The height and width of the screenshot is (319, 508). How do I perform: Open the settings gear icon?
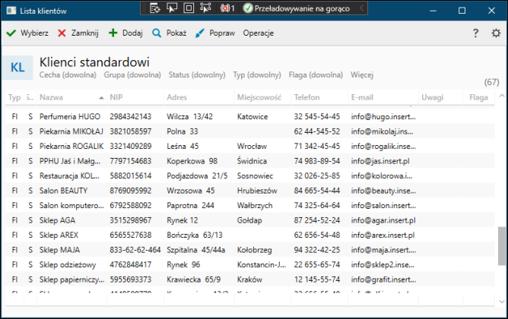click(496, 33)
